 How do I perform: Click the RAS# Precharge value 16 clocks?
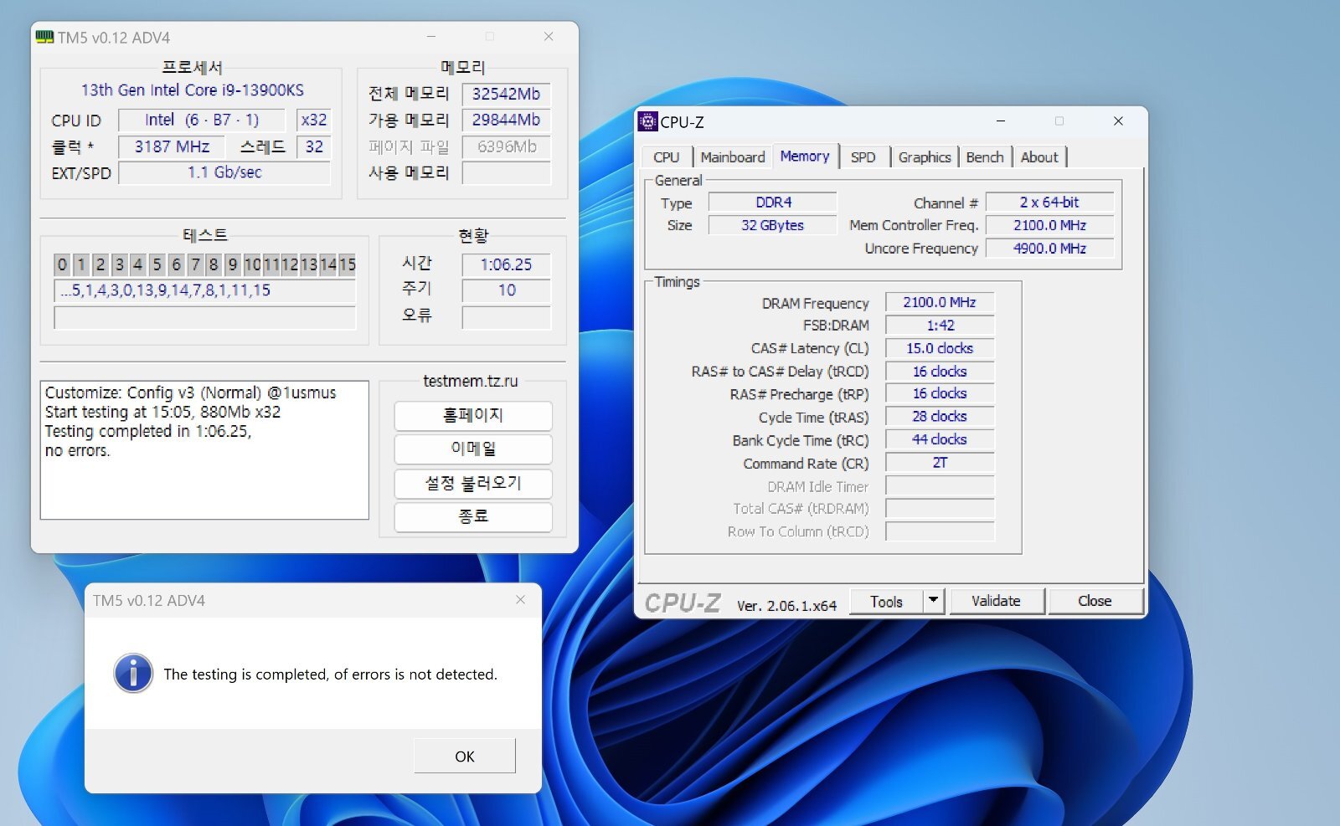coord(940,393)
